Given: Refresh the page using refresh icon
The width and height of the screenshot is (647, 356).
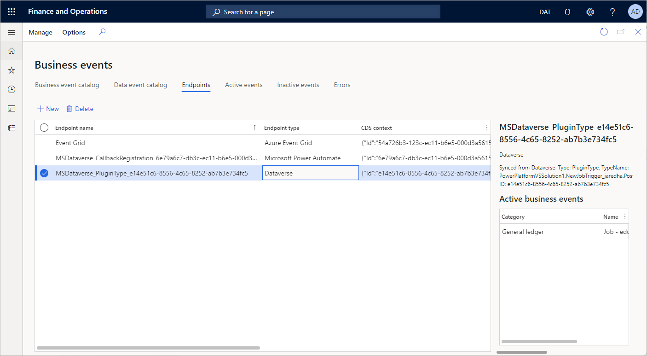Looking at the screenshot, I should 604,32.
